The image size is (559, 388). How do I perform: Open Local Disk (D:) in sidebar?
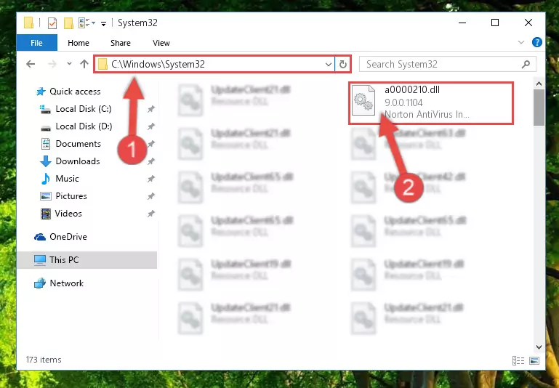(x=76, y=126)
